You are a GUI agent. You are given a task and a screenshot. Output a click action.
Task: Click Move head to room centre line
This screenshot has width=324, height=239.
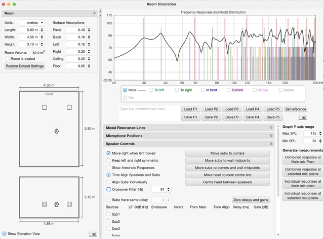(x=227, y=175)
